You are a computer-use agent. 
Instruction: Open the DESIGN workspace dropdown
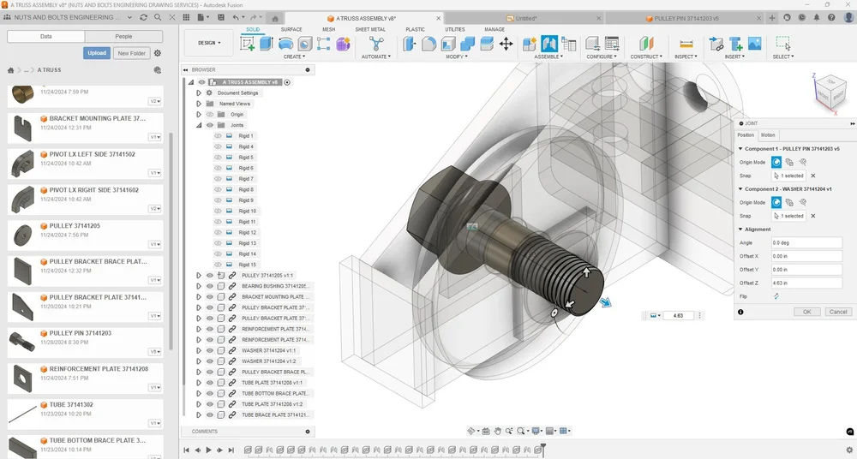(x=209, y=43)
